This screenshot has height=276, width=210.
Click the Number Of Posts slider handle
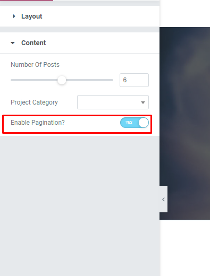(62, 80)
